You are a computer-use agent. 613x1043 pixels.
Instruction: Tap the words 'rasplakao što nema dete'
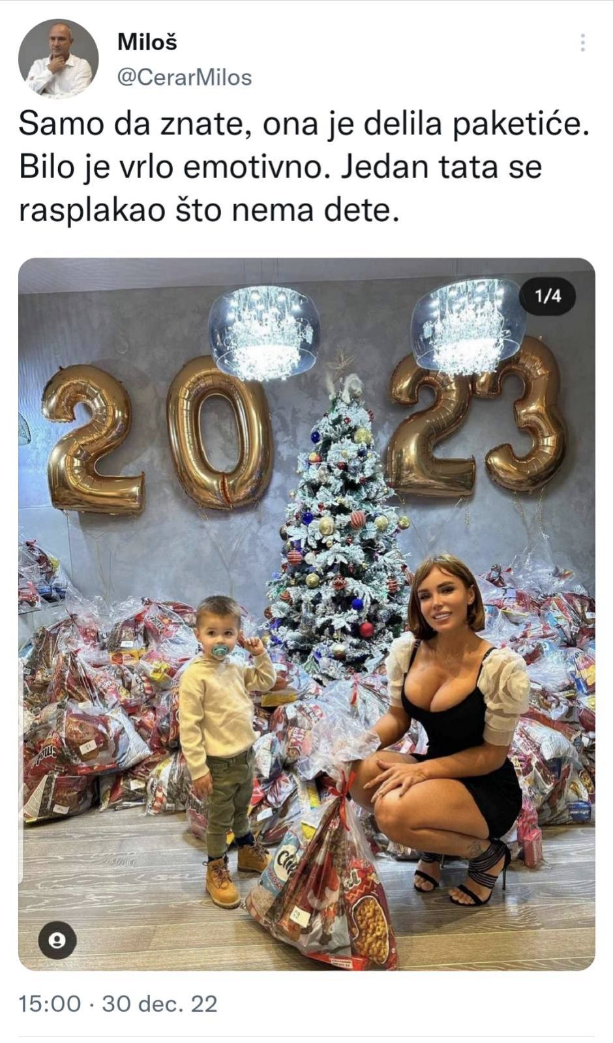pyautogui.click(x=208, y=210)
